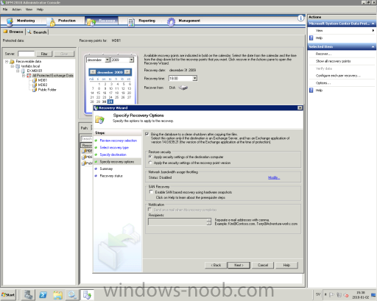Collapse the domain node under Recoverable data
The height and width of the screenshot is (301, 377).
pos(13,66)
